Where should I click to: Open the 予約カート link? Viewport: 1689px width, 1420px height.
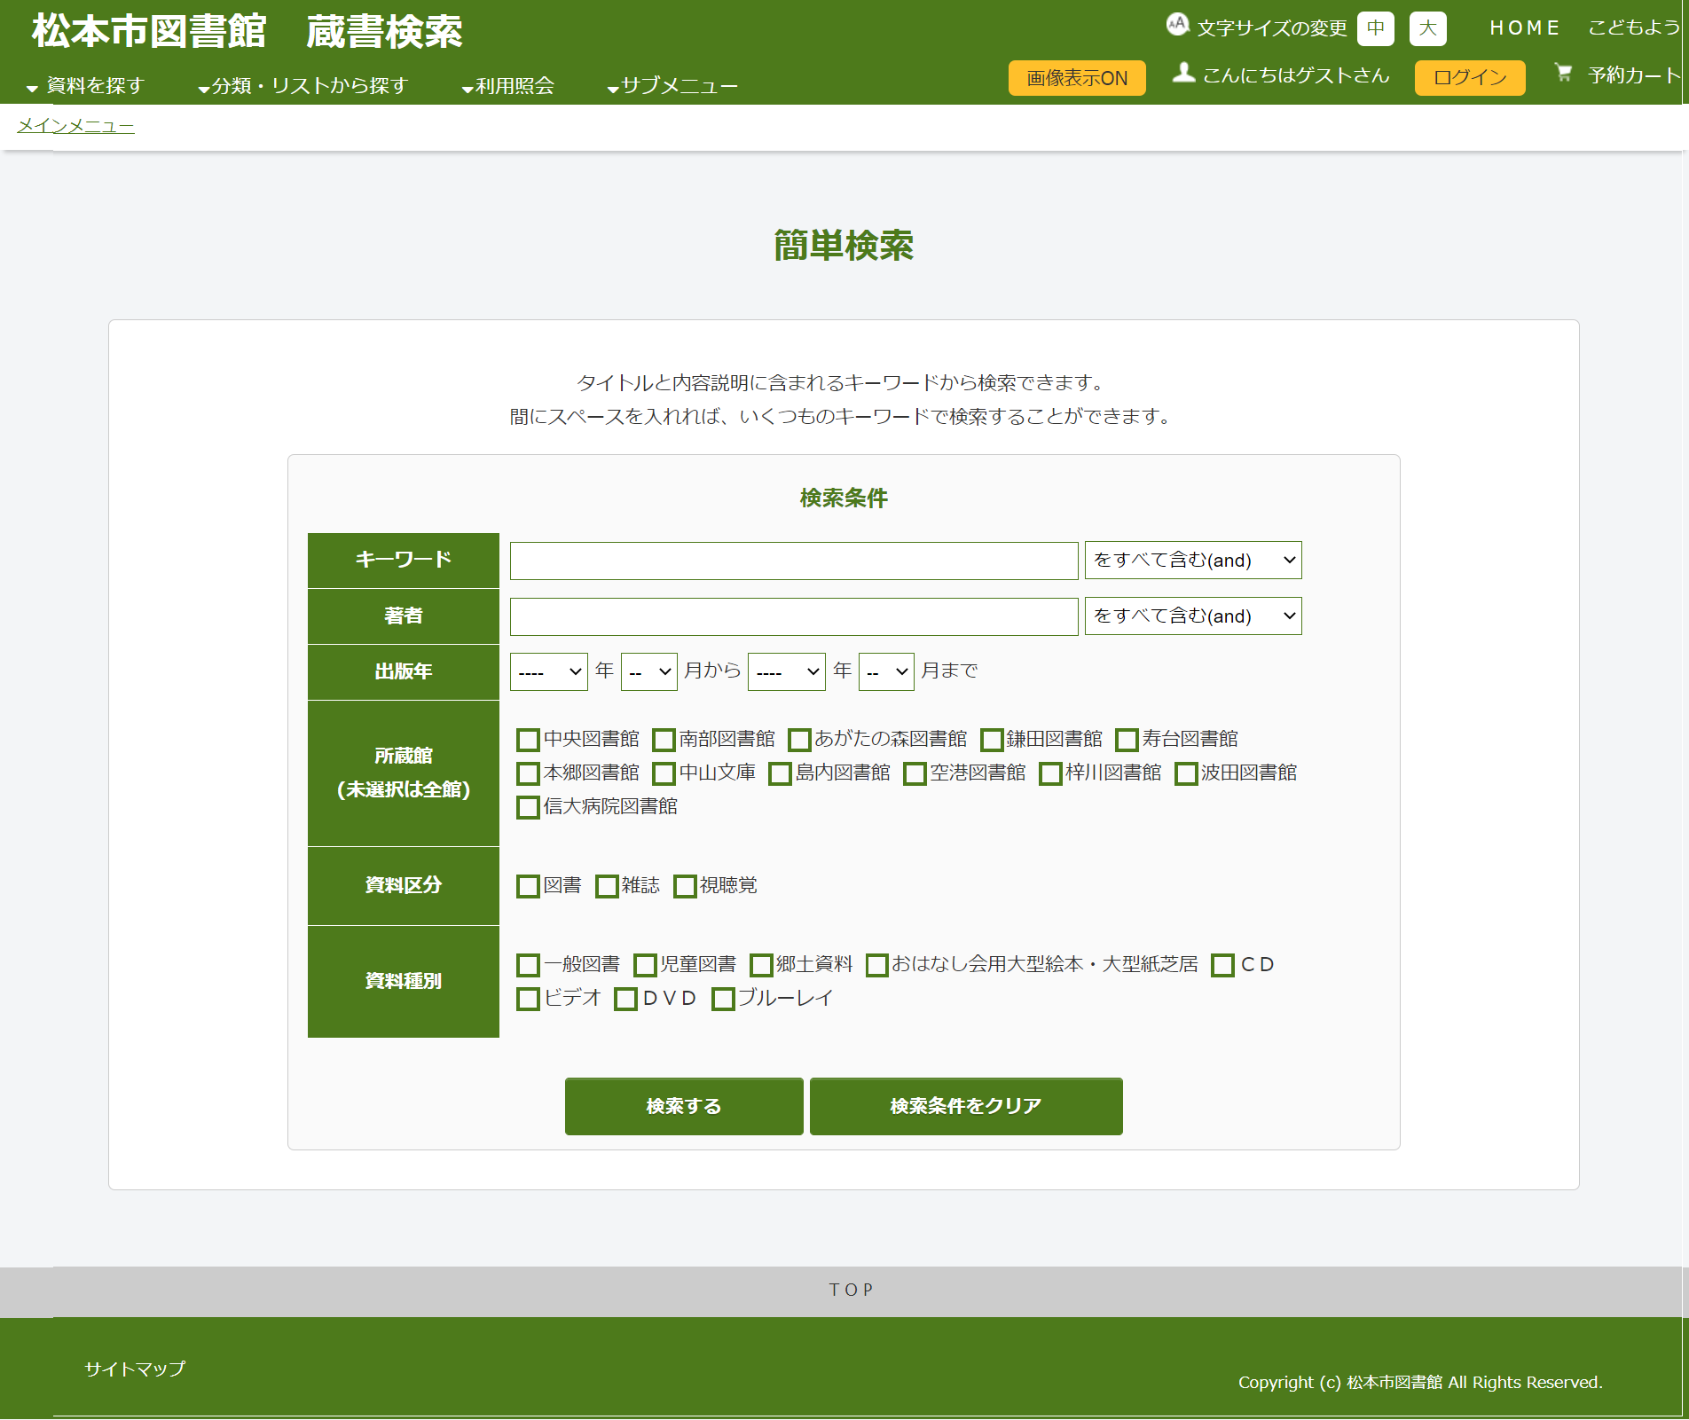tap(1634, 75)
